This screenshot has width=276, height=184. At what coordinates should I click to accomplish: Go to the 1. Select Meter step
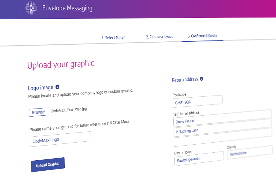coord(113,38)
